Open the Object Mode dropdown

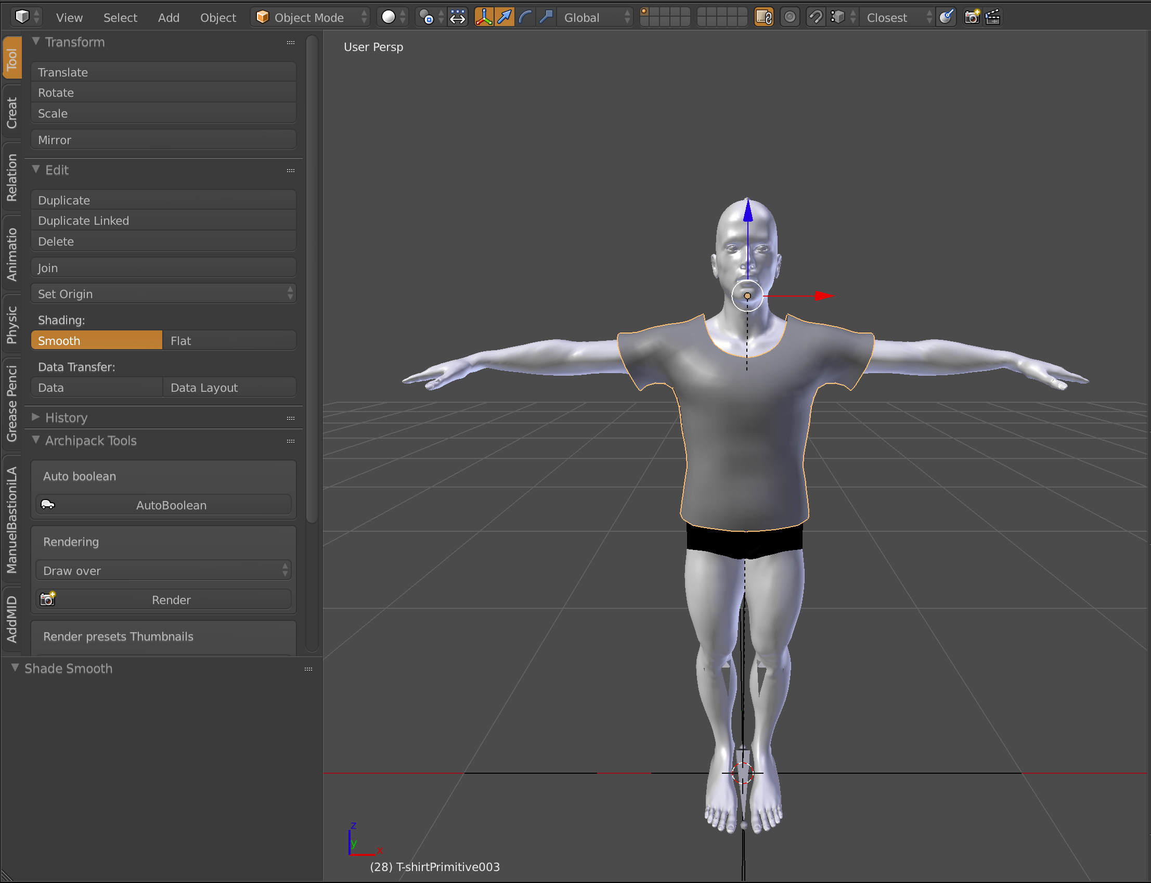click(x=311, y=17)
